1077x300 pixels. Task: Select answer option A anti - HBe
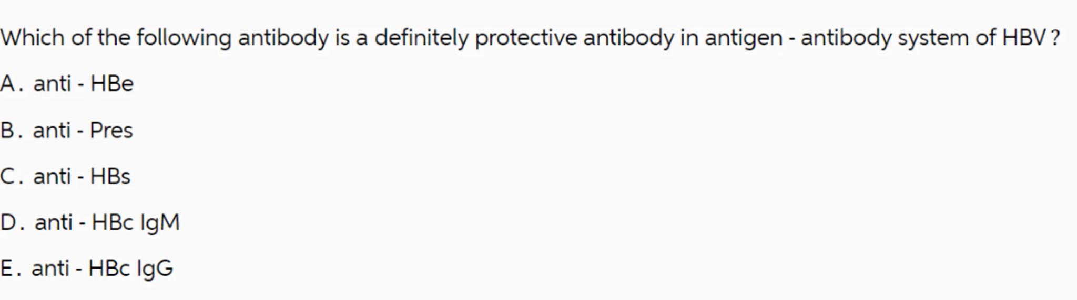(83, 84)
